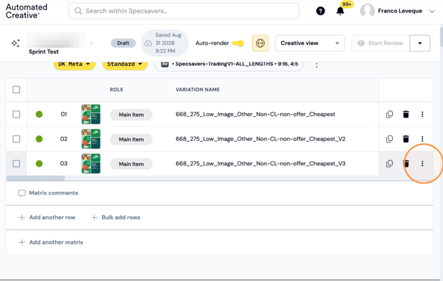Duplicate row 01 with copy icon
This screenshot has width=443, height=281.
389,114
